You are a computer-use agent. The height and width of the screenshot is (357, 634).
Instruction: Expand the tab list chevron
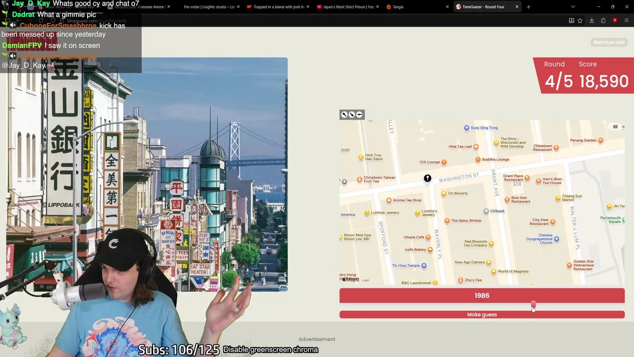(573, 7)
